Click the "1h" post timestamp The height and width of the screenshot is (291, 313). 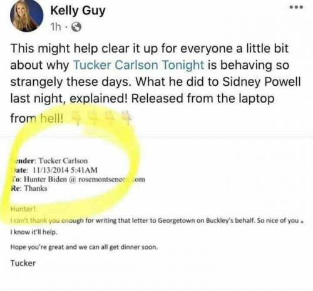tap(56, 27)
